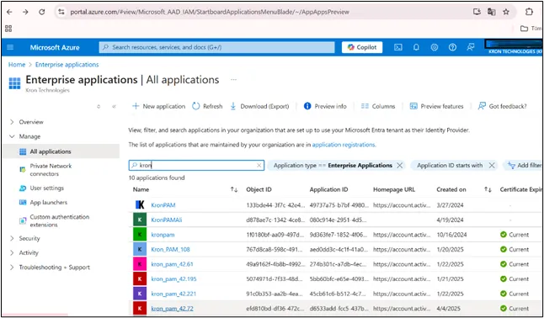This screenshot has height=318, width=544.
Task: Open the Columns chooser
Action: click(378, 106)
